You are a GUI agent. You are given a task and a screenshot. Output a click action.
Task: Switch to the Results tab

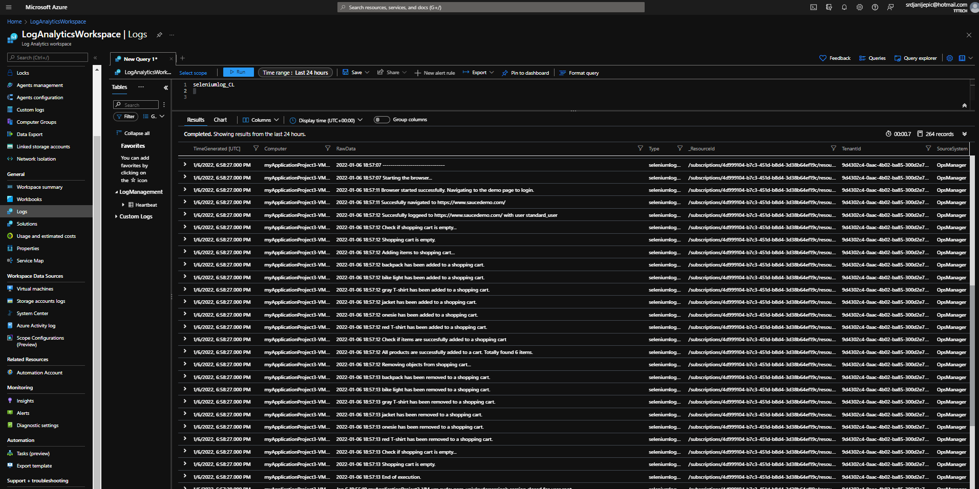[196, 120]
